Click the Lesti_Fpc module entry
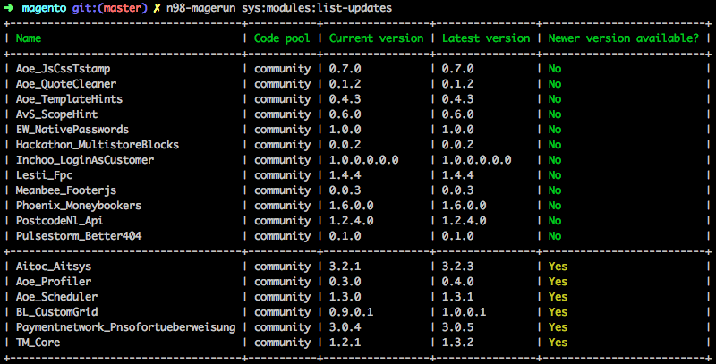Screen dimensions: 716x364 pos(44,175)
